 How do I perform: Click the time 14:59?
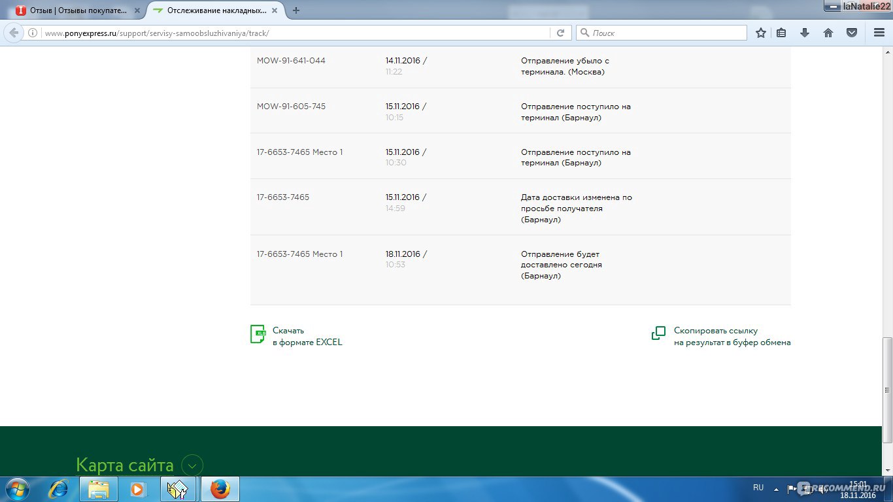395,209
